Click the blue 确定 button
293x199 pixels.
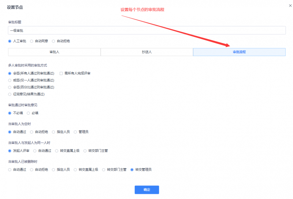click(x=146, y=190)
